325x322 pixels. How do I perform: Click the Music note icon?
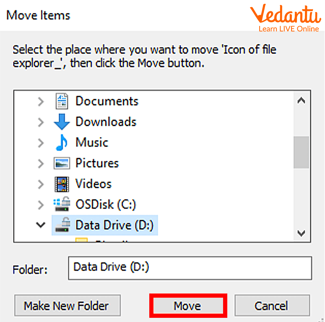tap(62, 143)
